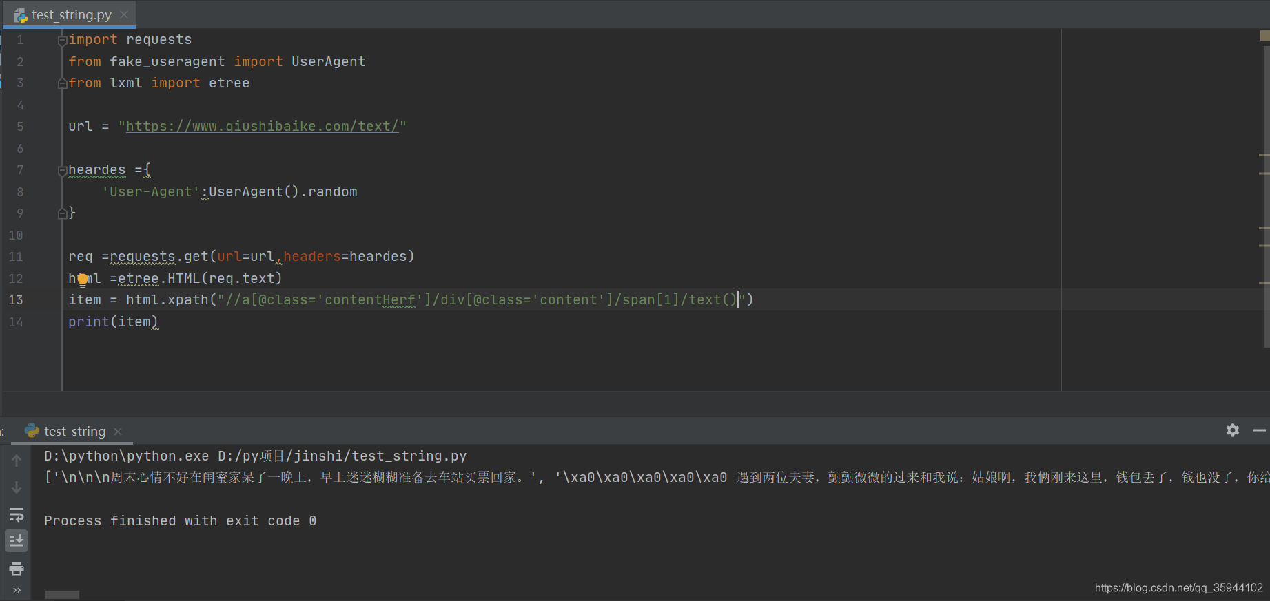Click 'UserAgent().random' in line 8
This screenshot has width=1270, height=601.
point(283,192)
